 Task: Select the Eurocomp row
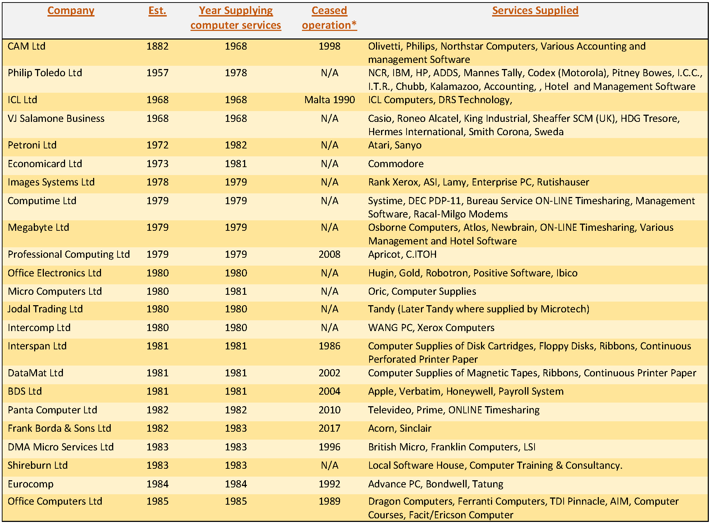click(30, 484)
